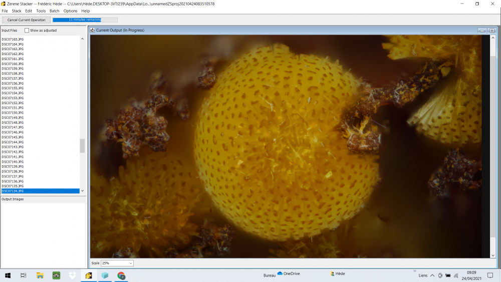This screenshot has height=282, width=501.
Task: Open the Batch menu
Action: tap(54, 11)
